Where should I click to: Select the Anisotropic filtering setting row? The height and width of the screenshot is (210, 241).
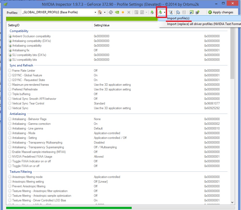pos(118,182)
